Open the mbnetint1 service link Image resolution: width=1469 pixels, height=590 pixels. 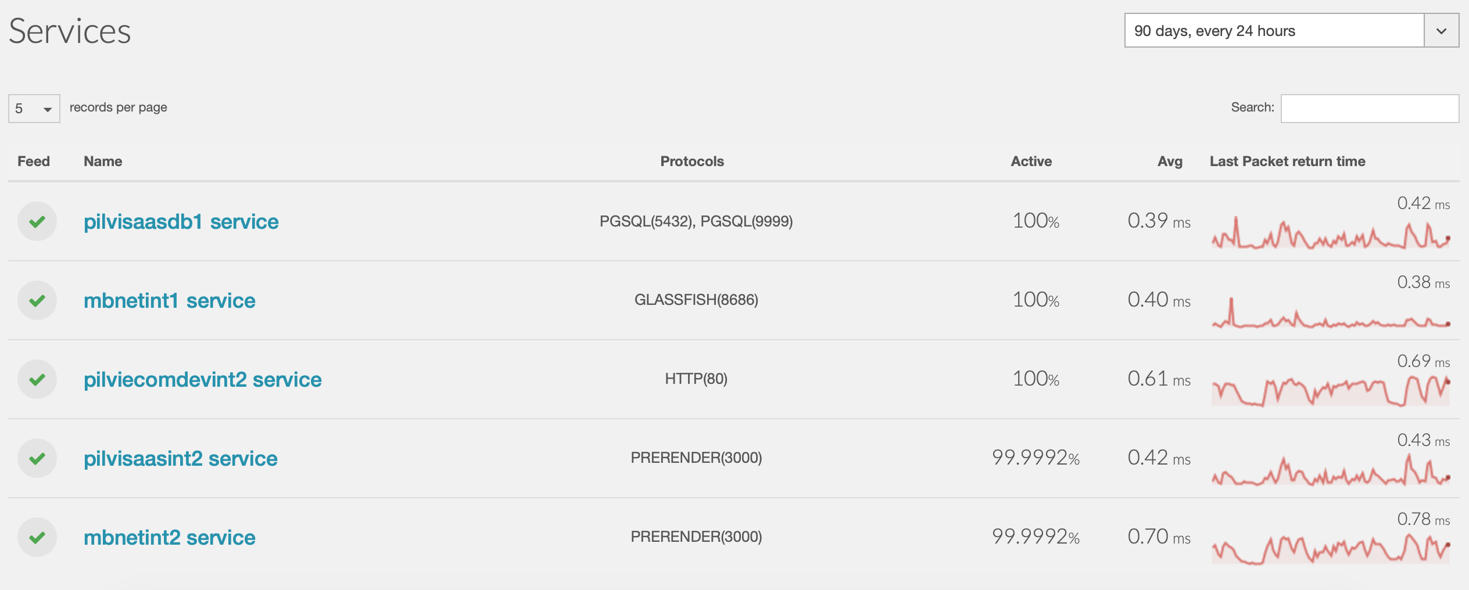click(x=170, y=301)
